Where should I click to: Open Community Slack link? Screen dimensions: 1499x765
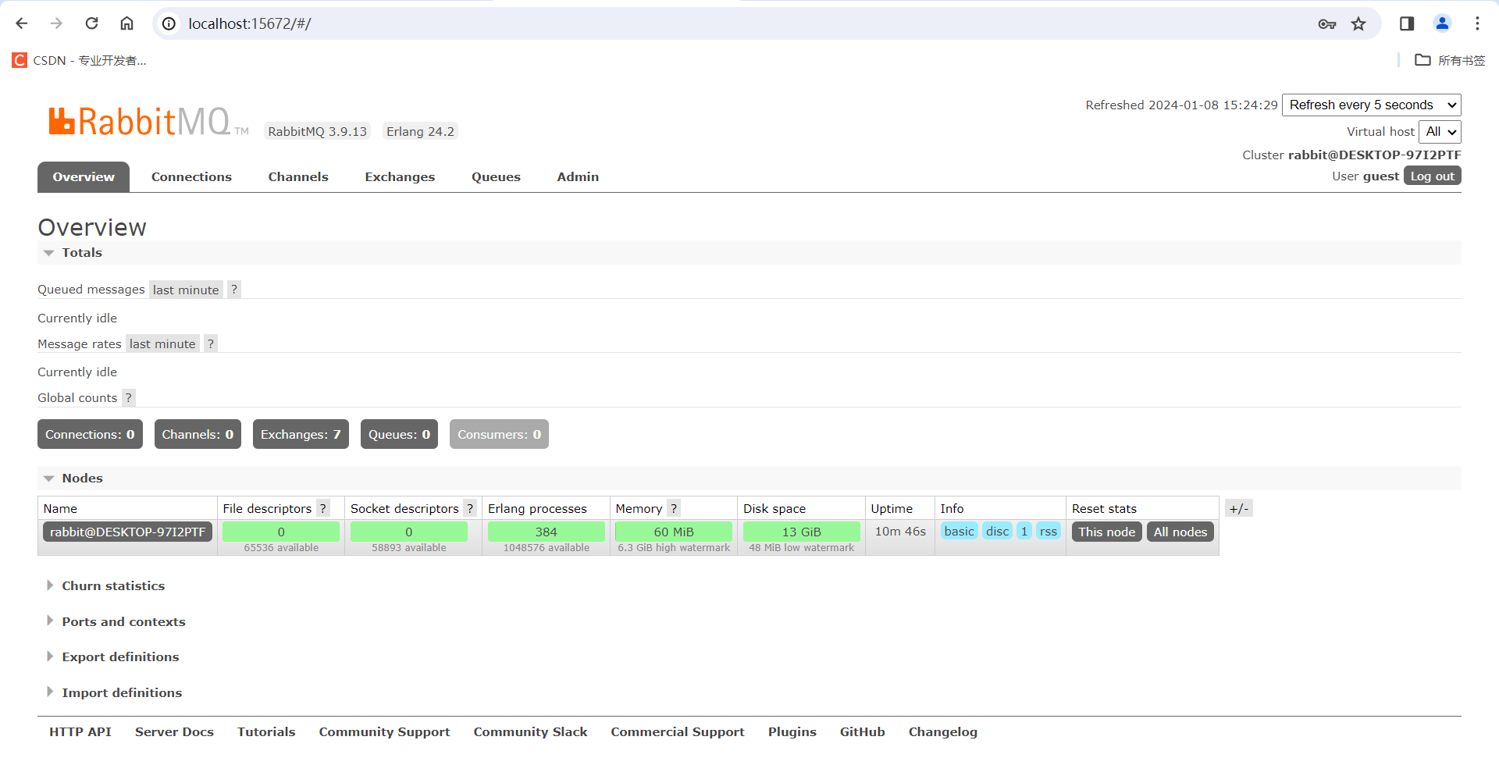530,731
